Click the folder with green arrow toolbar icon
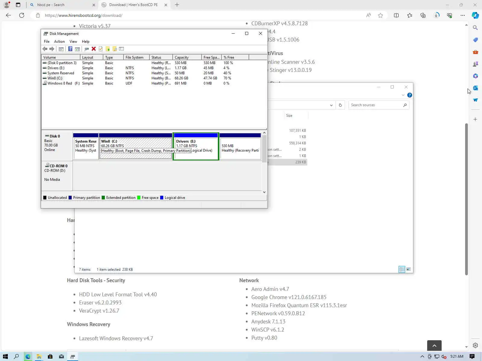Viewport: 482px width, 361px height. click(108, 49)
